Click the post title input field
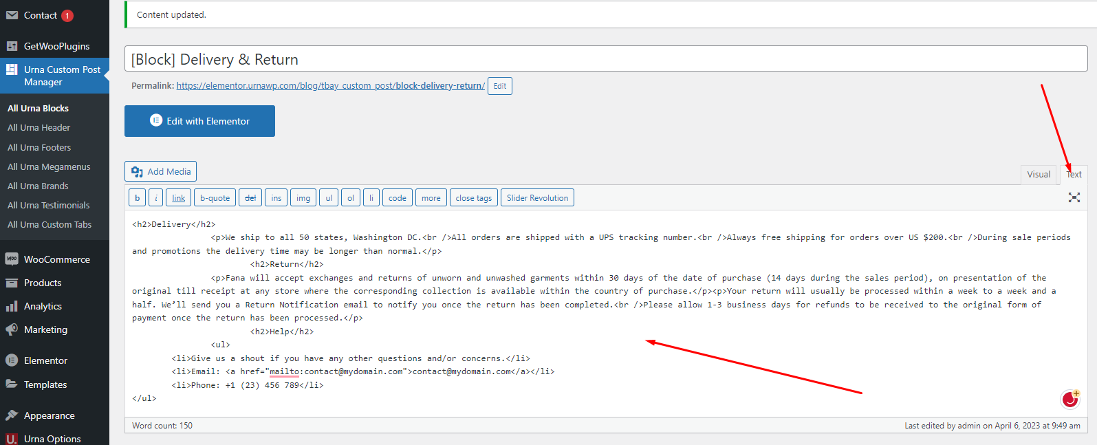The image size is (1097, 445). pyautogui.click(x=606, y=59)
